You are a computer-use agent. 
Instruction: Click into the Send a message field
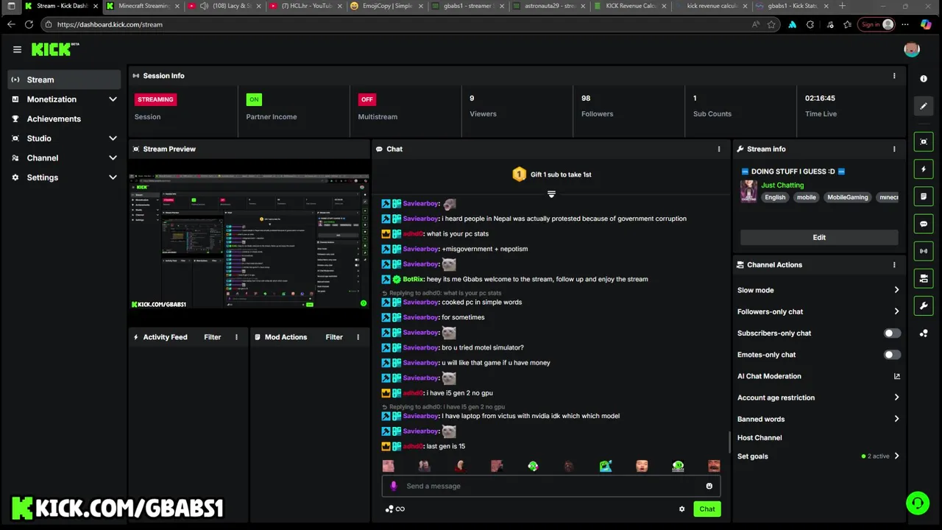coord(550,486)
